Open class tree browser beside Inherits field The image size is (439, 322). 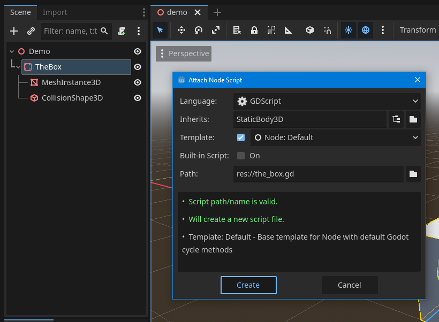[396, 119]
